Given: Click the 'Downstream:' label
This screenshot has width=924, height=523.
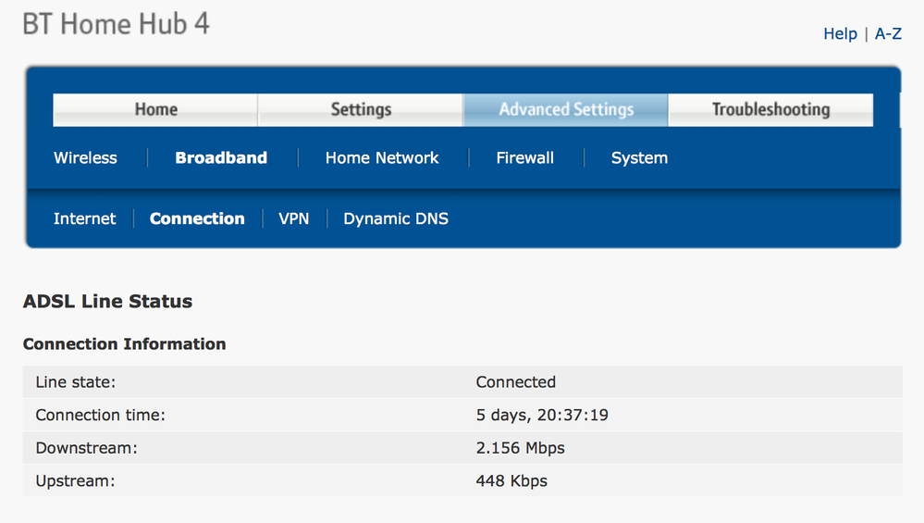Looking at the screenshot, I should click(86, 448).
